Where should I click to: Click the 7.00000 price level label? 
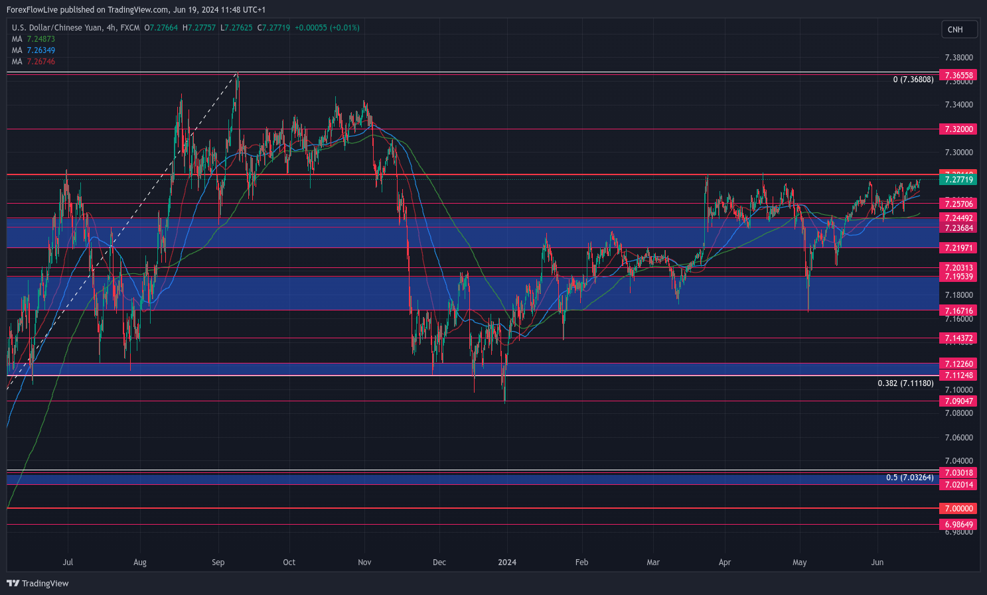click(958, 509)
